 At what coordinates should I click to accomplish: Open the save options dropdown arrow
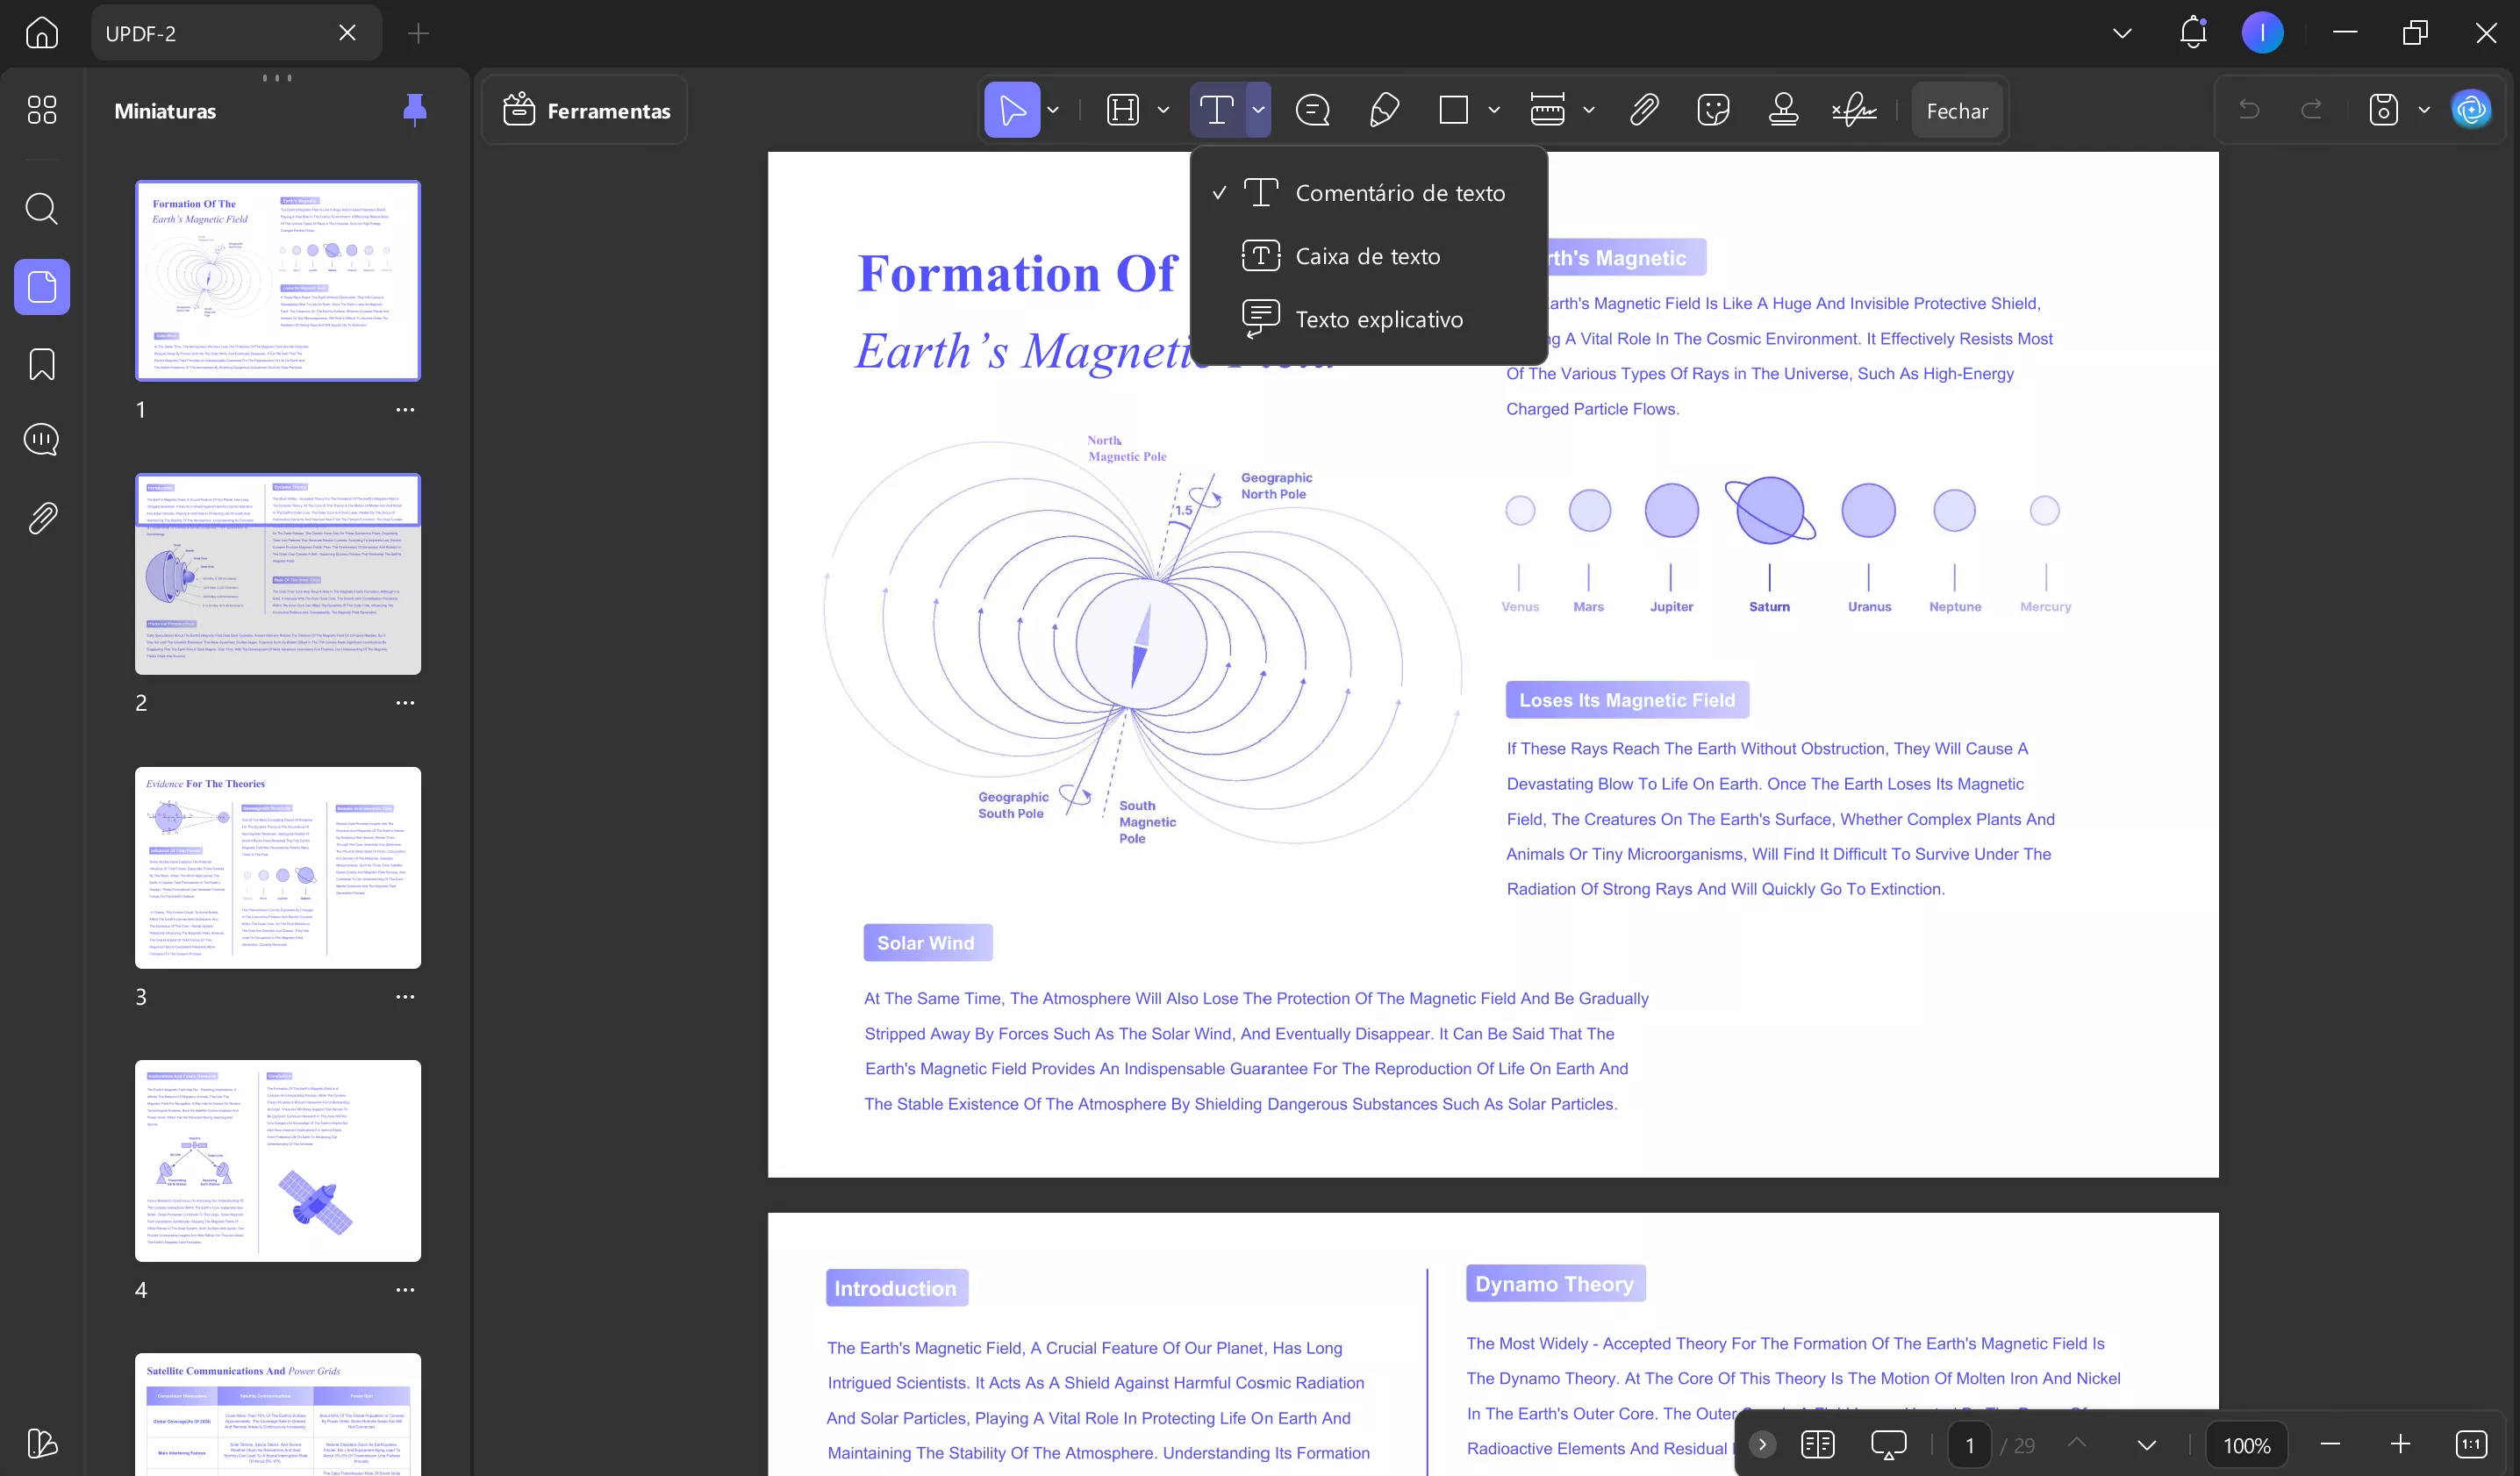click(x=2424, y=110)
